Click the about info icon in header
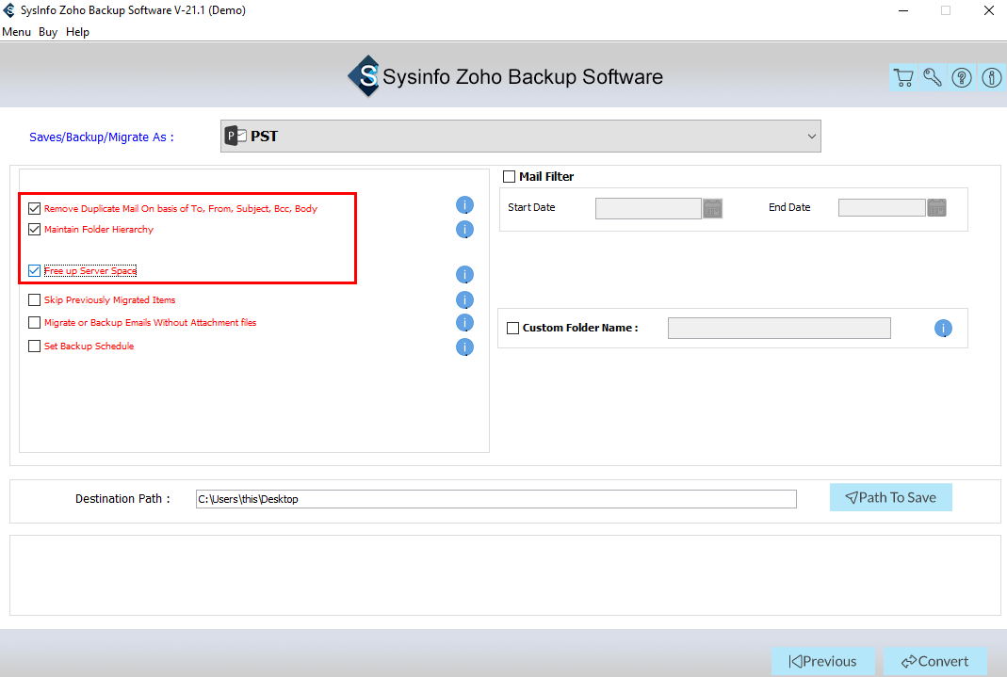Screen dimensions: 1007x677 tap(992, 77)
